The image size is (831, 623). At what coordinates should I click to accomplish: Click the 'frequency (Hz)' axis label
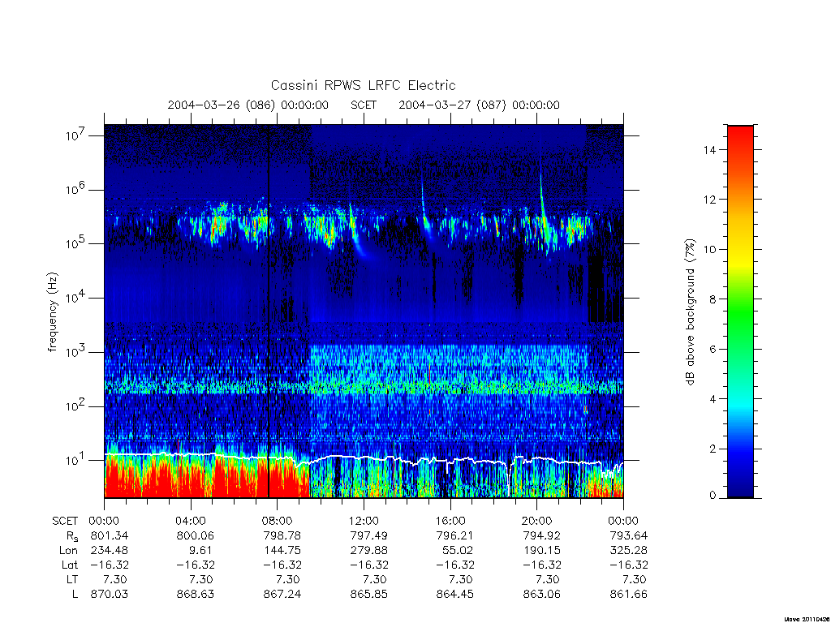tap(53, 312)
